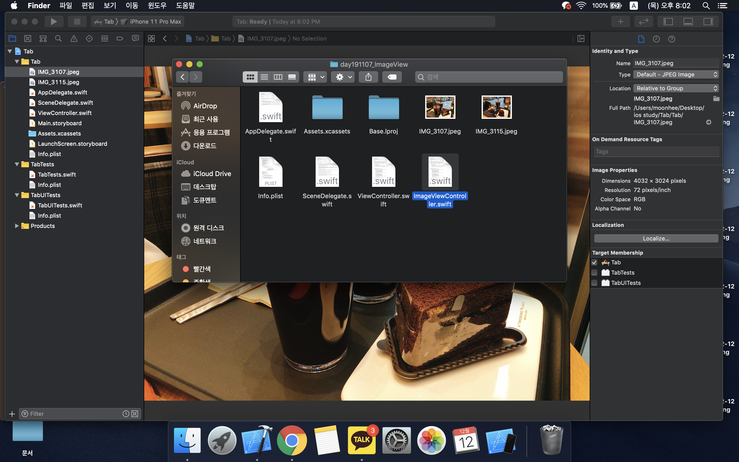This screenshot has height=462, width=739.
Task: Open the 파일 menu in the menu bar
Action: coord(65,5)
